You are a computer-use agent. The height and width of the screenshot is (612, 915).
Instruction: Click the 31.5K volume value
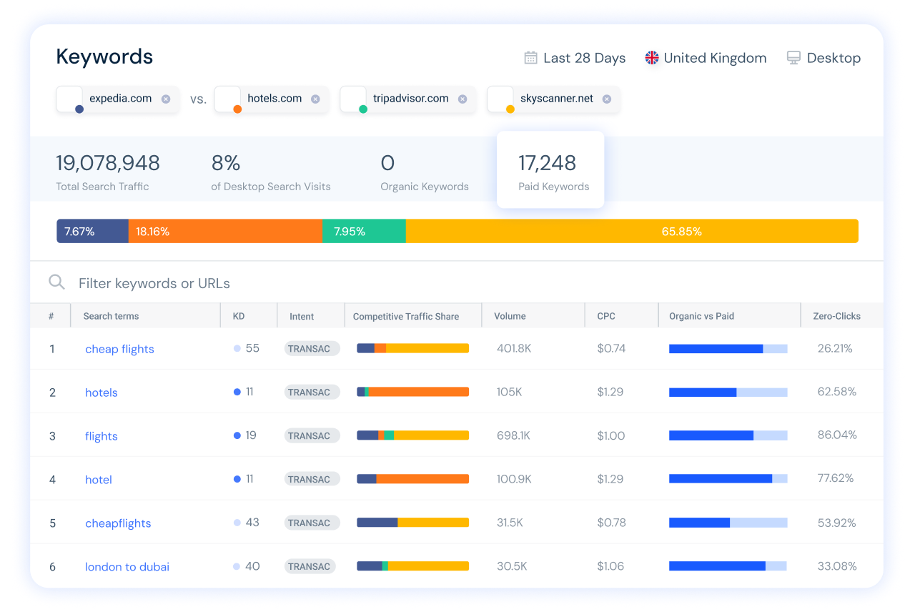click(x=510, y=523)
